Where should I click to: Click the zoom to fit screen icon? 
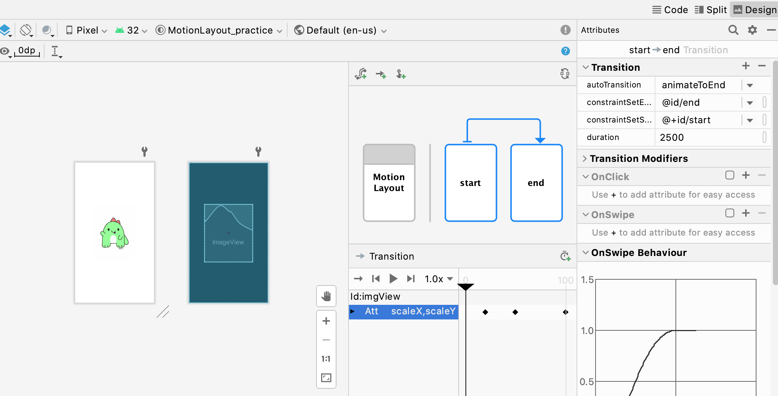(326, 378)
